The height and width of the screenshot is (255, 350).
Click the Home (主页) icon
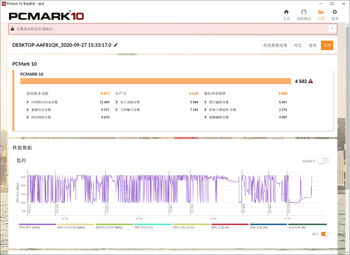[286, 12]
